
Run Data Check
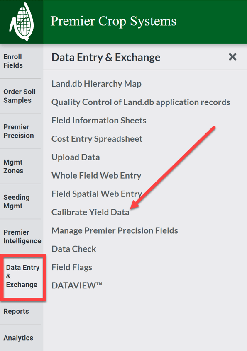pos(73,249)
